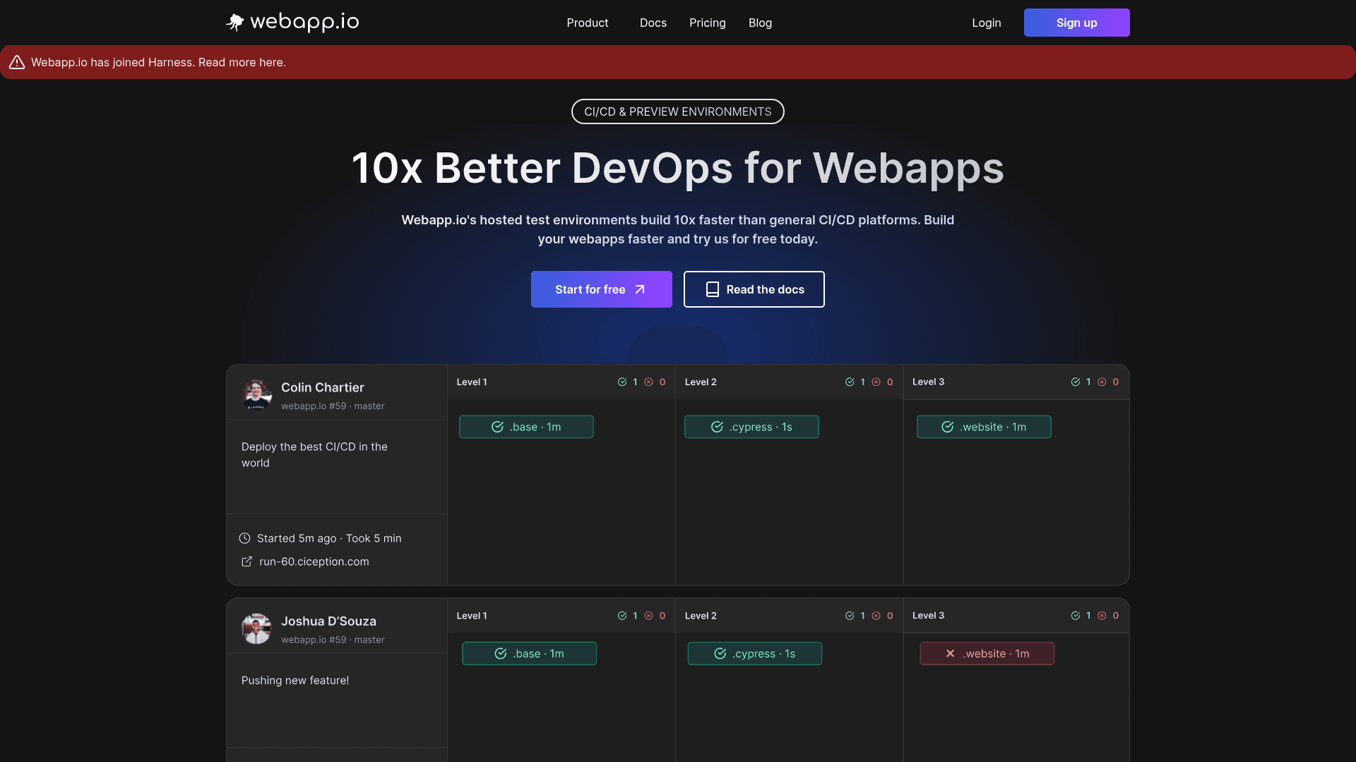Viewport: 1356px width, 762px height.
Task: Click the webapp.io logo
Action: point(292,23)
